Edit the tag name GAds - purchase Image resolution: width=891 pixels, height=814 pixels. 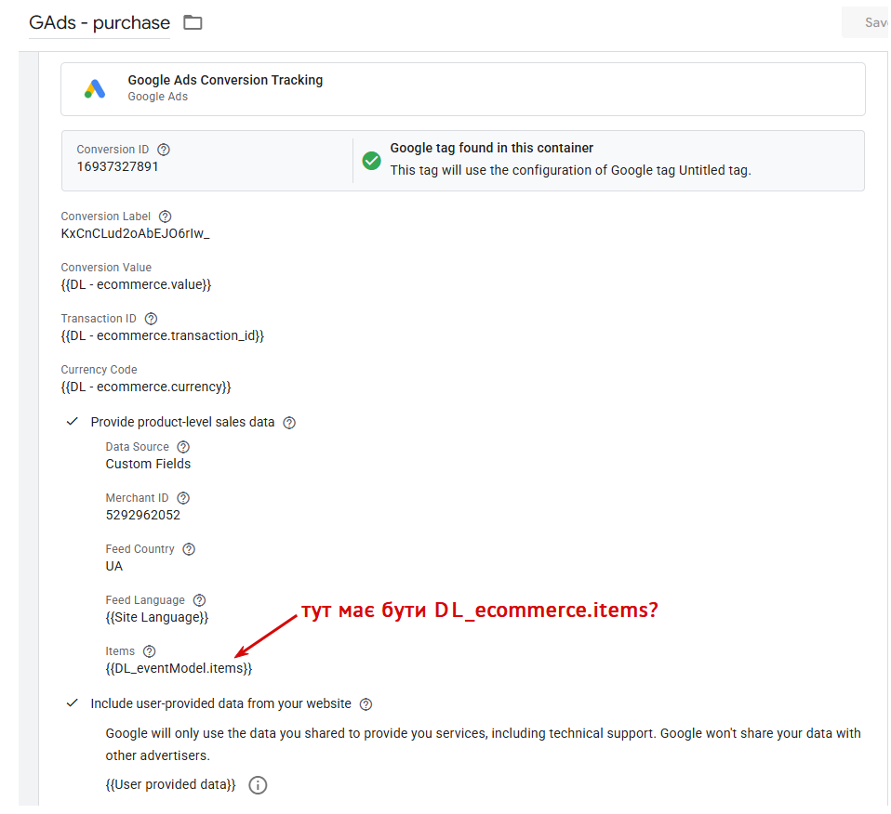[100, 22]
